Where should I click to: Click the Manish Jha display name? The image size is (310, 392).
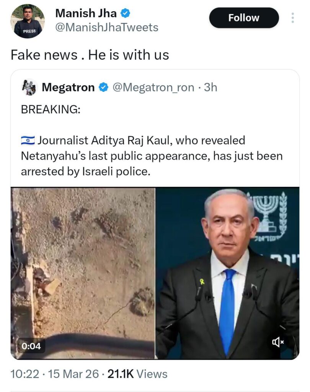(86, 13)
